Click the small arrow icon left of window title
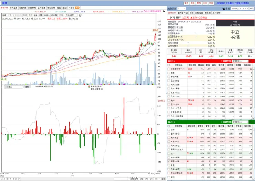Image resolution: width=255 pixels, height=181 pixels. pyautogui.click(x=1, y=3)
